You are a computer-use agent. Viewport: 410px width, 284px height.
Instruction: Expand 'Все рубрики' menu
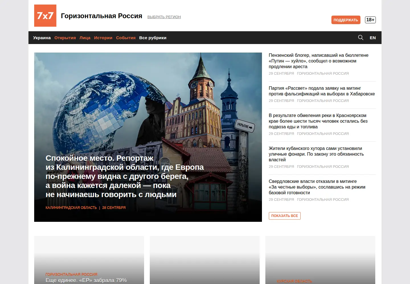point(153,38)
